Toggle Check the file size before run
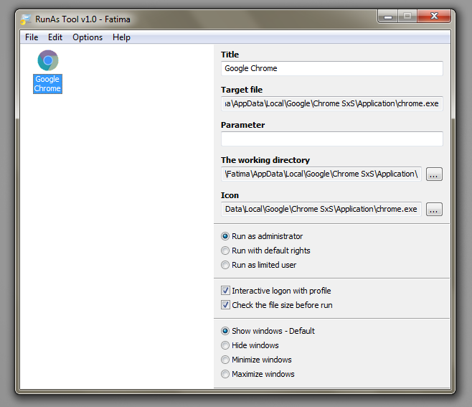 (x=225, y=305)
